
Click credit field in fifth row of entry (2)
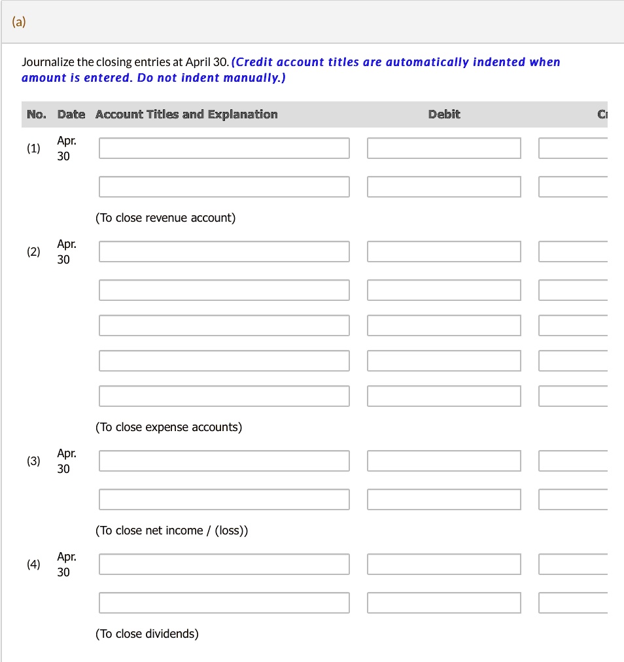pos(573,396)
